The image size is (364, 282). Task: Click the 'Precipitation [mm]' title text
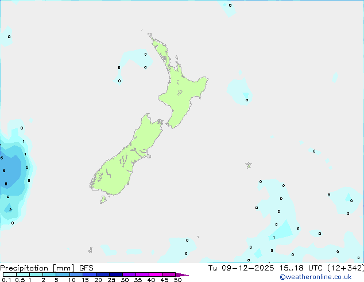(x=37, y=268)
